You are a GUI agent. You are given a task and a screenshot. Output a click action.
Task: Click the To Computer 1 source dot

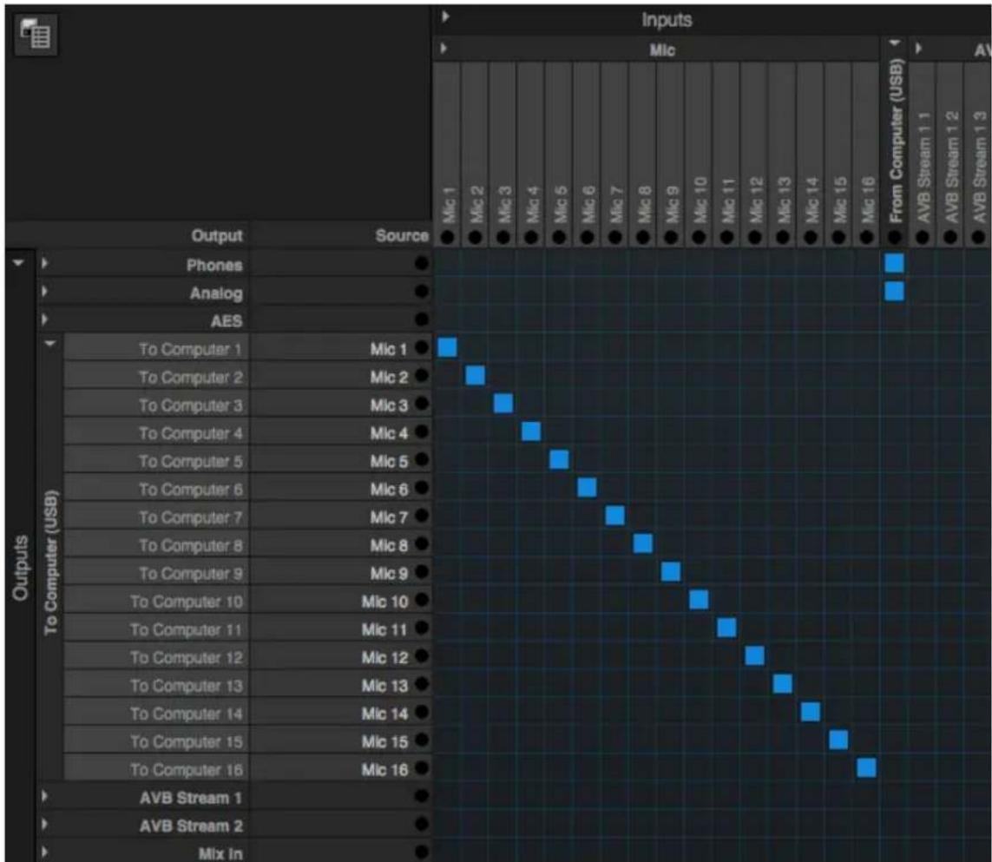(421, 347)
